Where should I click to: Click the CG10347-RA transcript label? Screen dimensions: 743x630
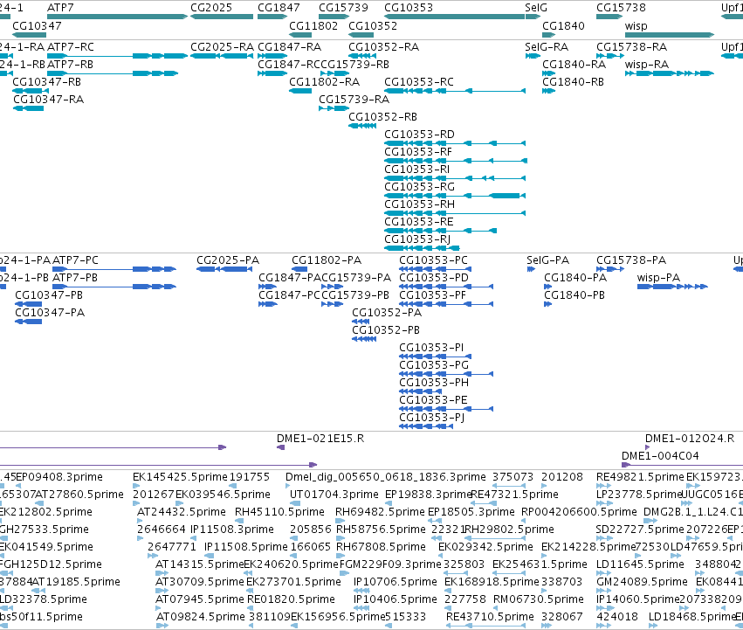point(48,100)
